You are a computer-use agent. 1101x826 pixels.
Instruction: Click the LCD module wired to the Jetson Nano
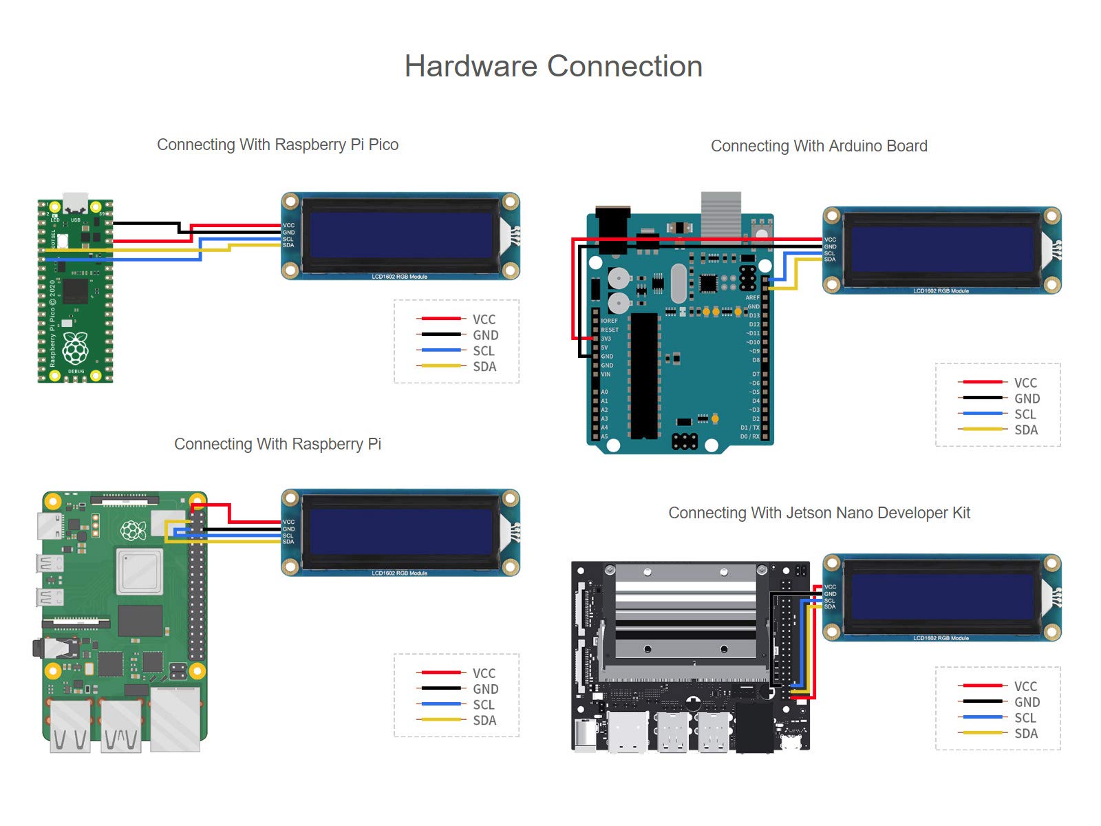pyautogui.click(x=942, y=597)
